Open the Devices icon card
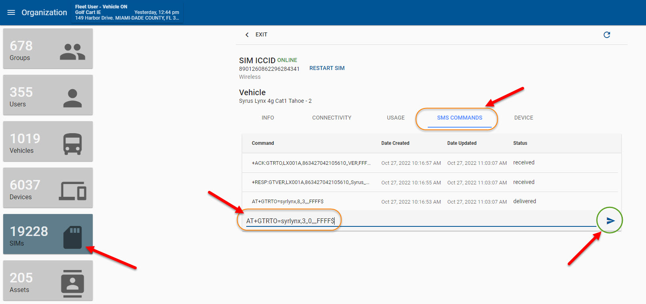 72,190
